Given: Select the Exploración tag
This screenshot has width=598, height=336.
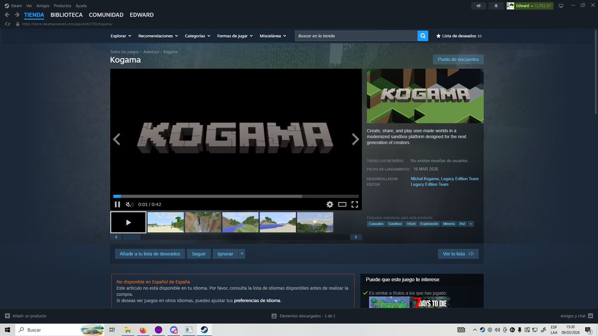Looking at the screenshot, I should pos(430,224).
